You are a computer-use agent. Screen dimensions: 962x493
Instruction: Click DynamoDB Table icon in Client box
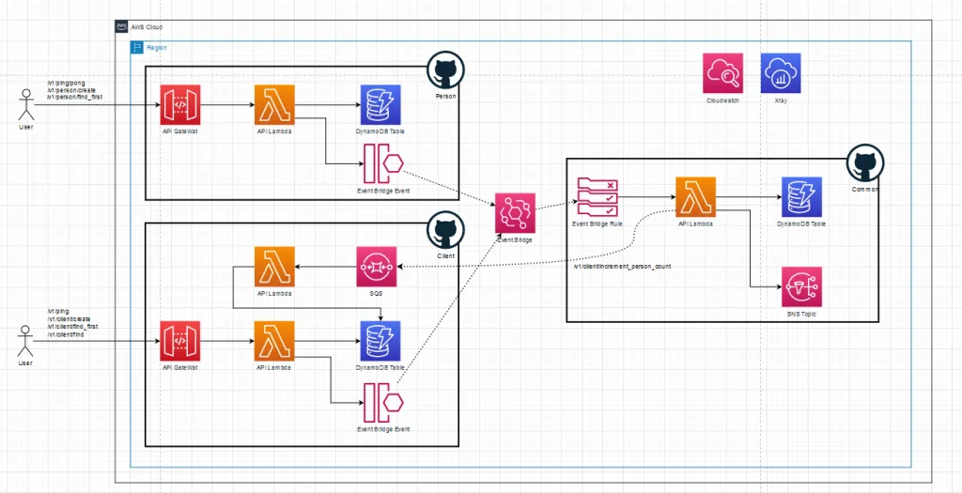point(380,341)
